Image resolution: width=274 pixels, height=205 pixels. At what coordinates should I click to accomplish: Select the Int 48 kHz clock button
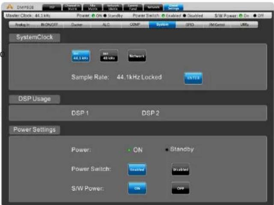click(x=109, y=56)
